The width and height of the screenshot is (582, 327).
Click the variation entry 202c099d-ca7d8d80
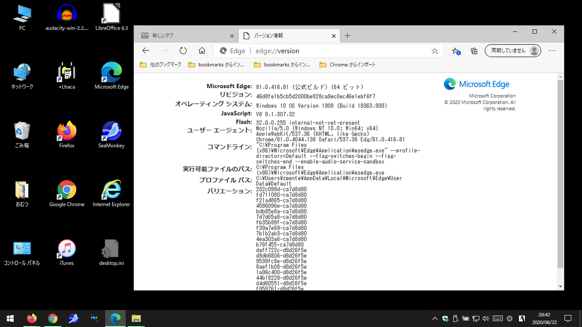281,189
